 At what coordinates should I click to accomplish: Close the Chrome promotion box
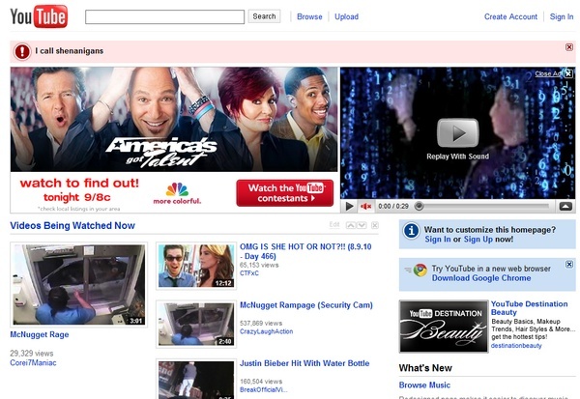[569, 264]
